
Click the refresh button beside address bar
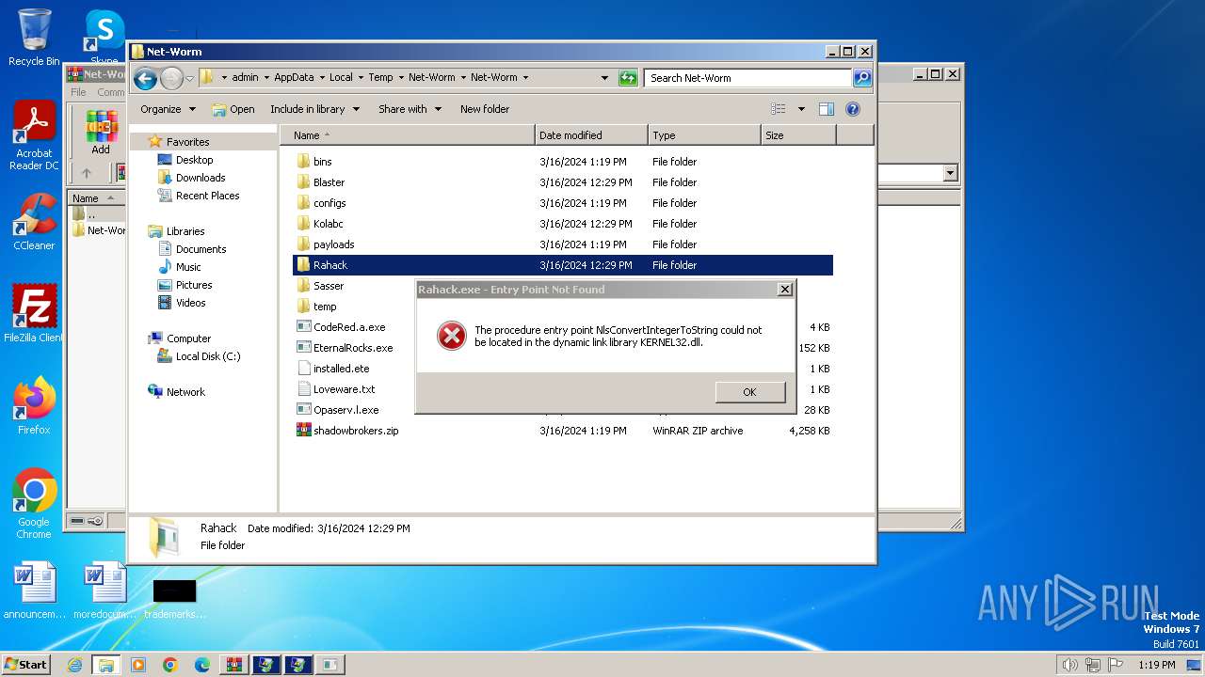628,78
